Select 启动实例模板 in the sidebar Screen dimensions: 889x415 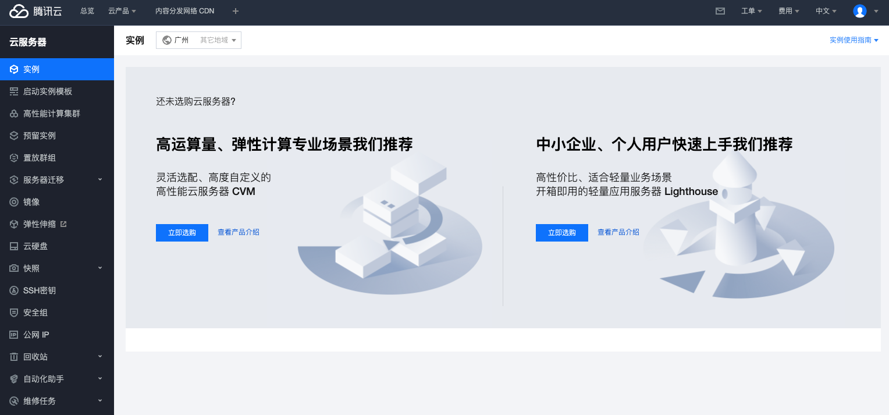coord(57,91)
